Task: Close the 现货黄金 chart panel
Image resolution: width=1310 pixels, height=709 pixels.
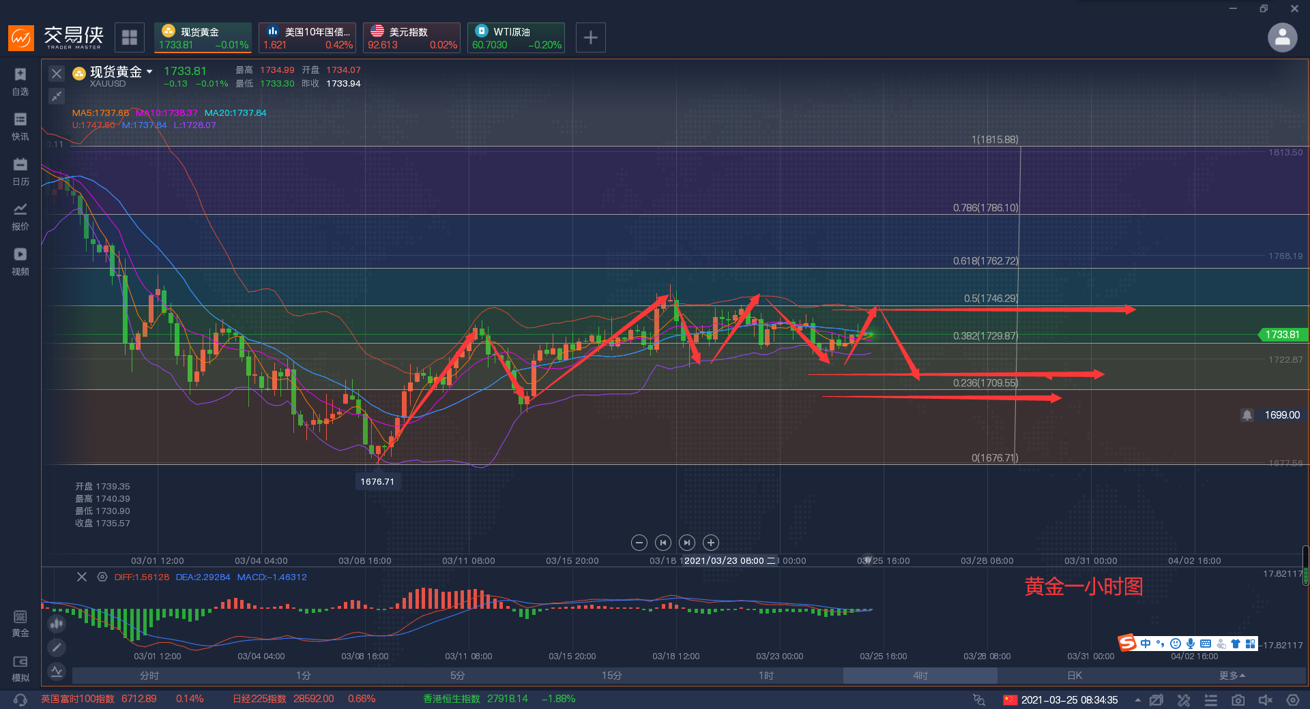Action: [x=57, y=74]
